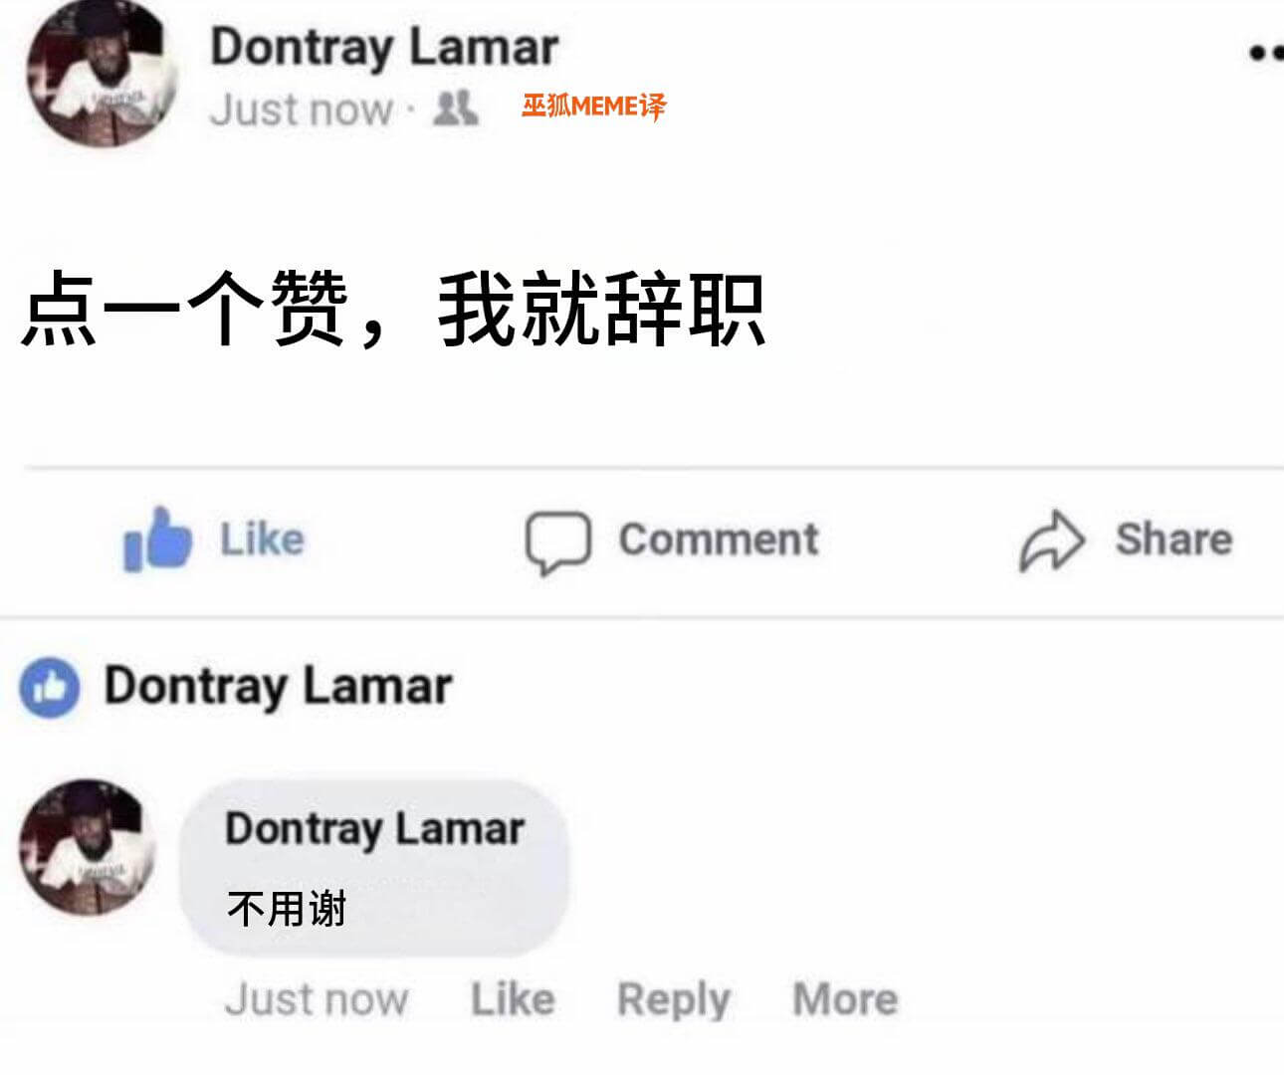Click the blue thumbs-up Like icon
The image size is (1284, 1075).
(x=156, y=539)
